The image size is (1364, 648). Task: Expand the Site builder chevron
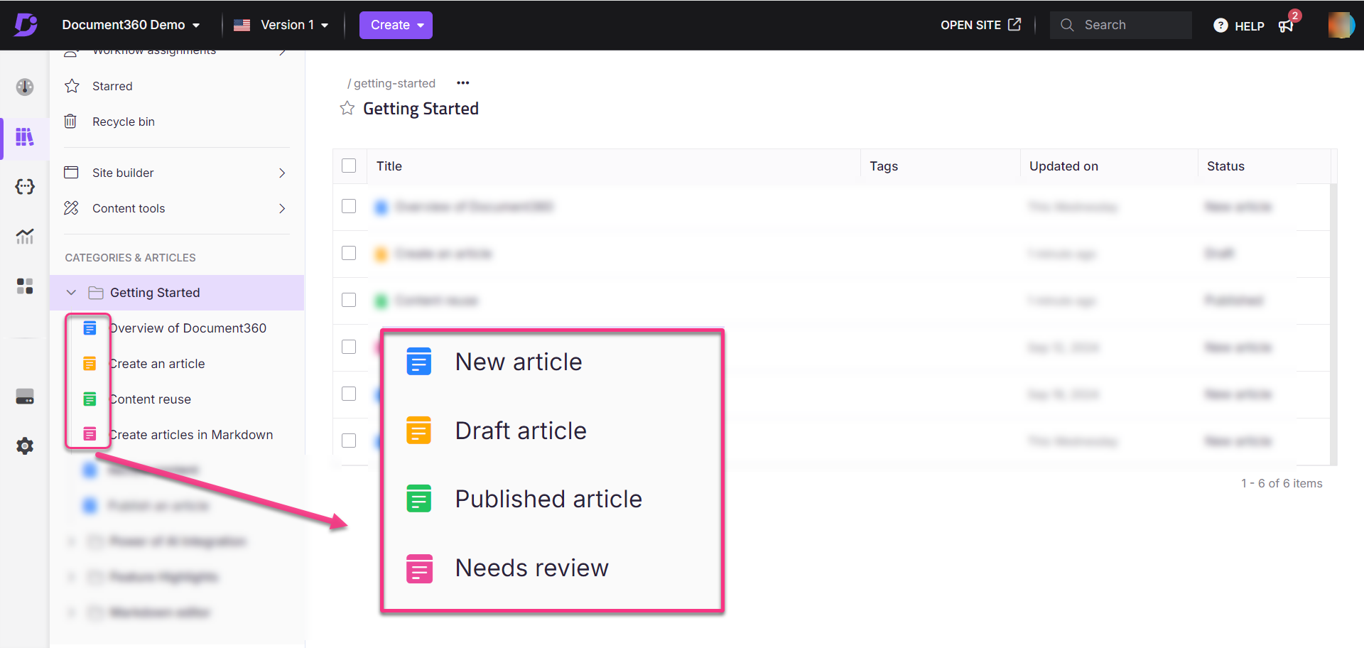pyautogui.click(x=282, y=173)
